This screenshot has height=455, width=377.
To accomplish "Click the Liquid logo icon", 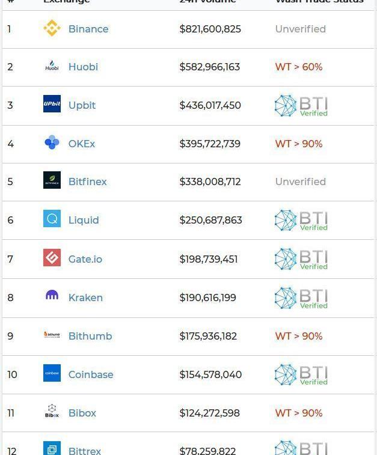I will click(52, 219).
